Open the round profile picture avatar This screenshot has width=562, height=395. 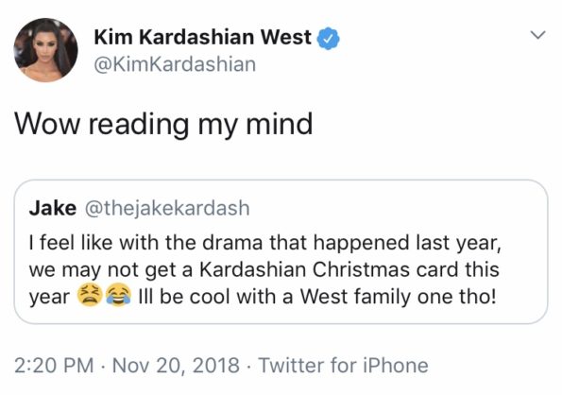[x=46, y=50]
